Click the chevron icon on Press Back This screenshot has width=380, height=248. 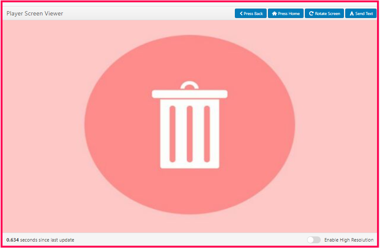pos(241,14)
